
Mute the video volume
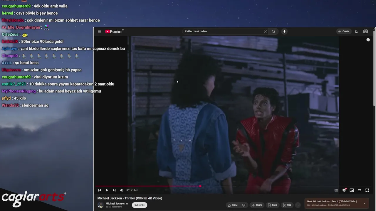click(122, 190)
